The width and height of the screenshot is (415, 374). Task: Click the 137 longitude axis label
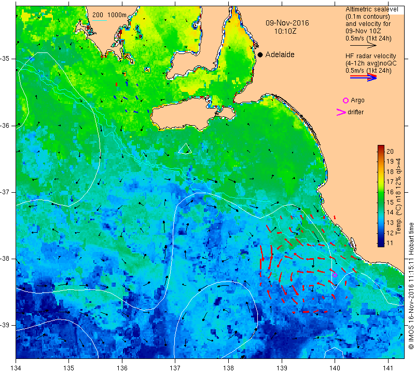[x=175, y=368]
